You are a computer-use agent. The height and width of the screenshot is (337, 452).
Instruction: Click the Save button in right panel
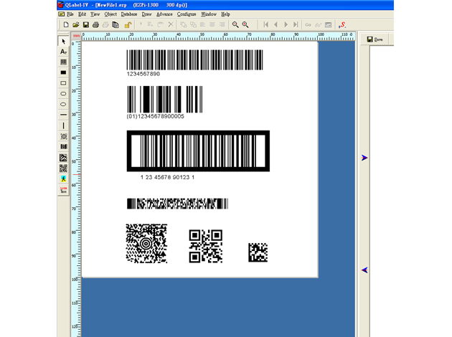375,39
